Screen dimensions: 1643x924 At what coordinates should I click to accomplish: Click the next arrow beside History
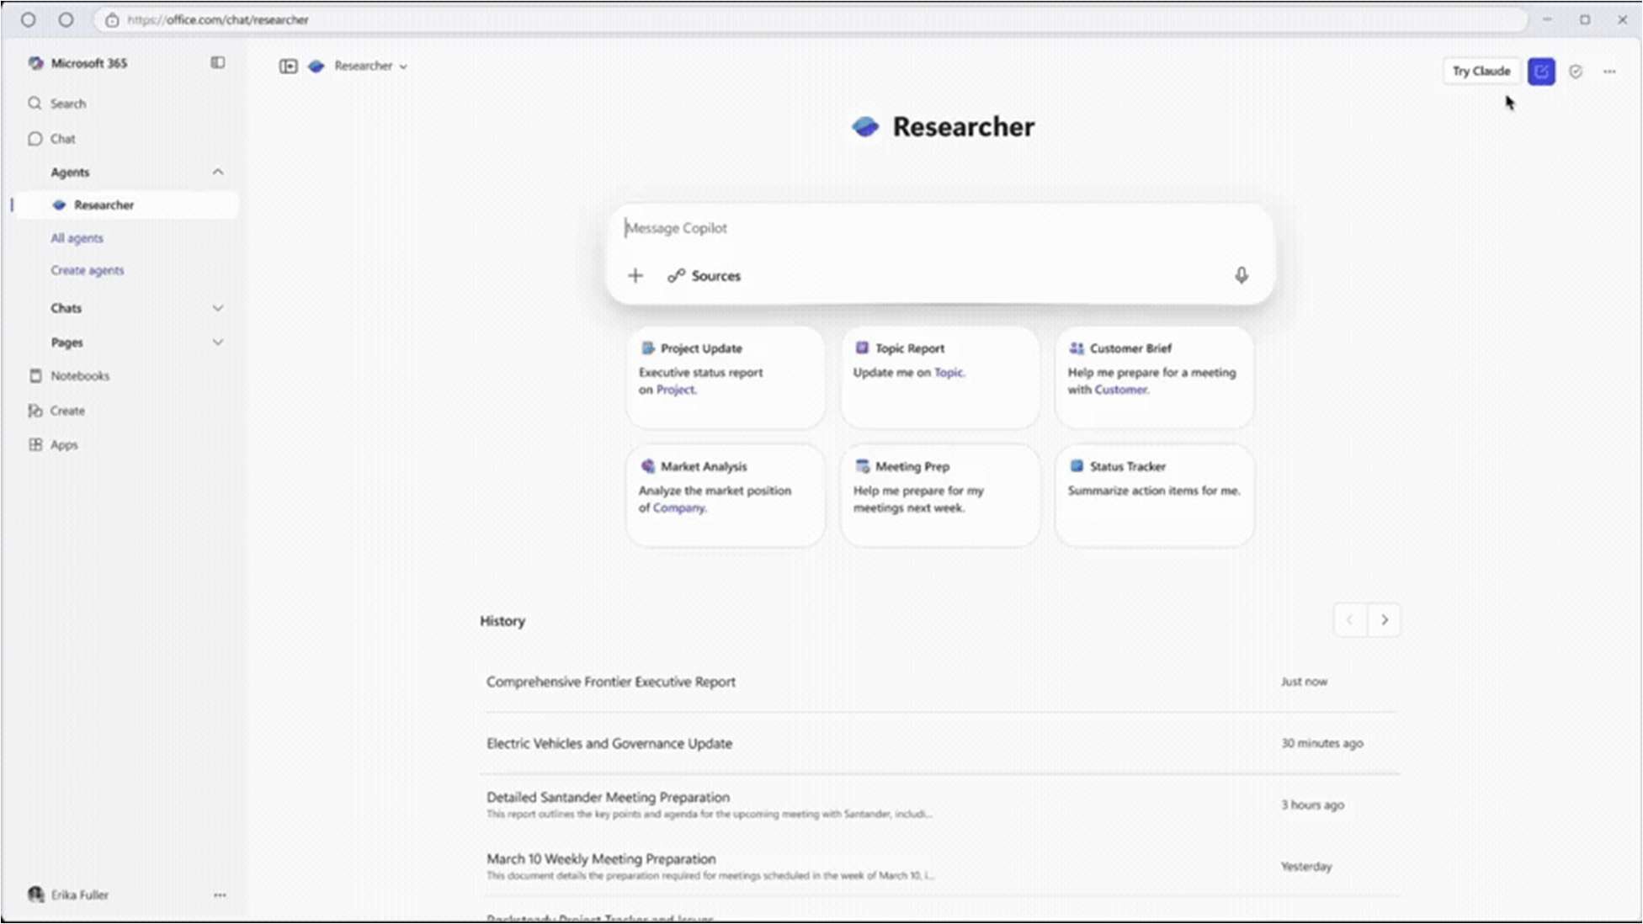click(x=1385, y=620)
